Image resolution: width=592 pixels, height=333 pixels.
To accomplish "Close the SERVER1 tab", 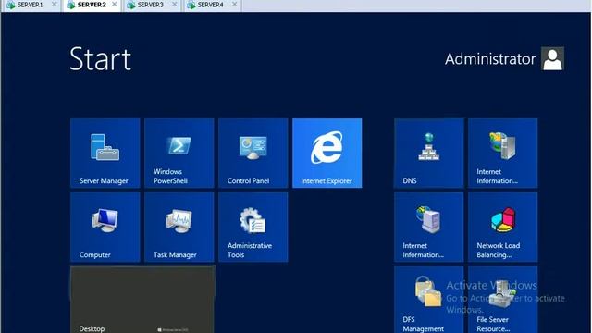I will 55,4.
